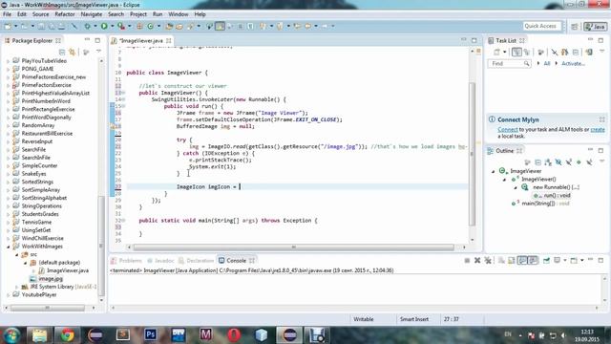
Task: Click the All filter link in Task List
Action: [x=547, y=64]
